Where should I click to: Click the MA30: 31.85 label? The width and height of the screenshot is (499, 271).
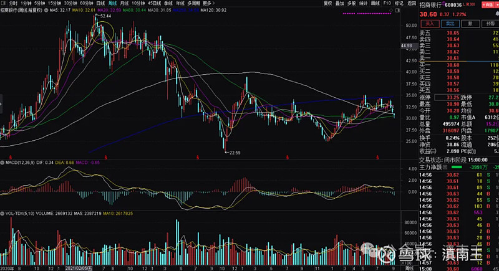point(160,10)
